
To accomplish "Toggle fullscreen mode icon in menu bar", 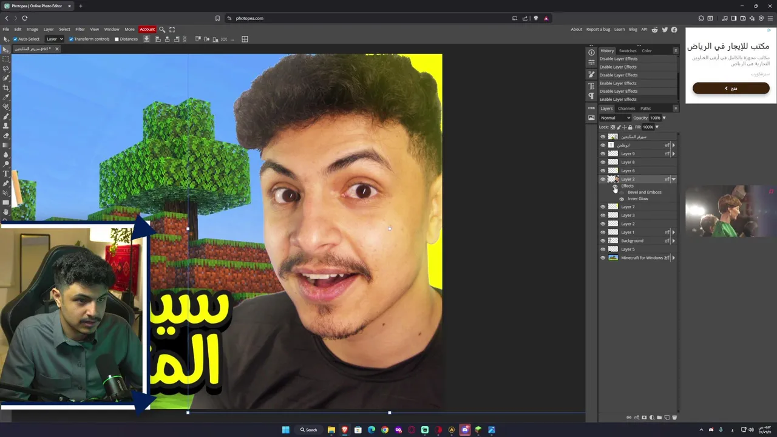I will (172, 29).
